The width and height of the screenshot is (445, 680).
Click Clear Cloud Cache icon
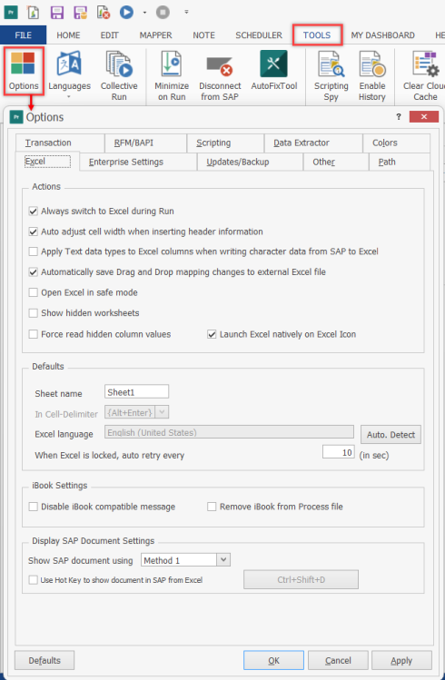pyautogui.click(x=425, y=64)
